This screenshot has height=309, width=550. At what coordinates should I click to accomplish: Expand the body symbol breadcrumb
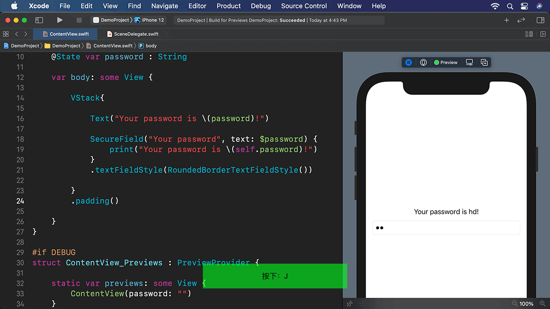pyautogui.click(x=148, y=46)
